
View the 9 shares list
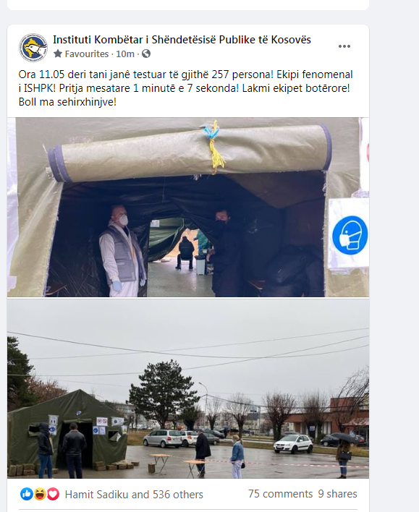(337, 494)
